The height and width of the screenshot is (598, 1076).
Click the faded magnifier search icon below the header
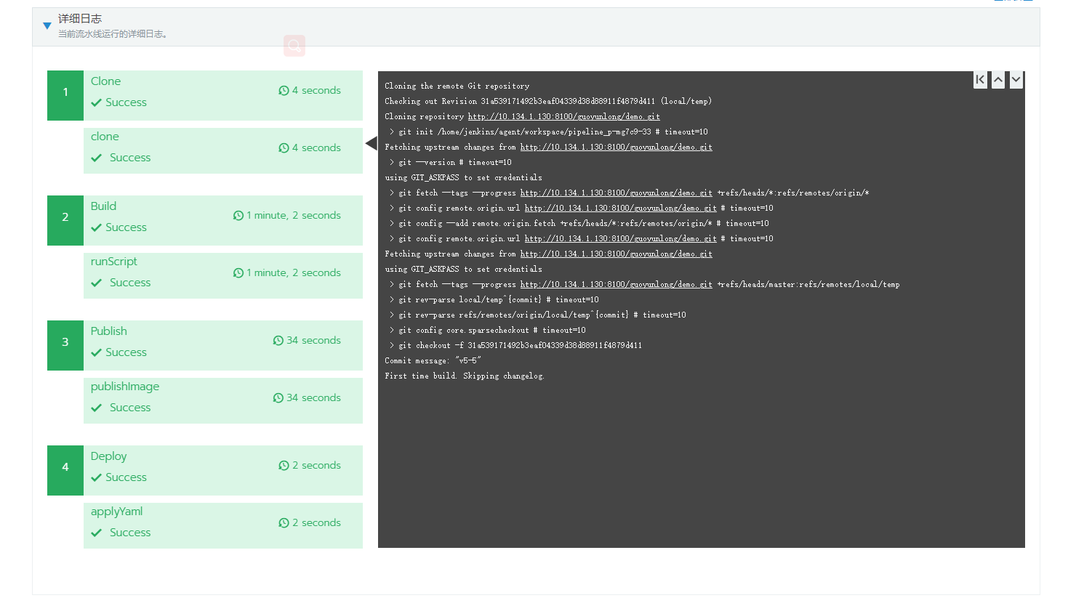(x=294, y=46)
